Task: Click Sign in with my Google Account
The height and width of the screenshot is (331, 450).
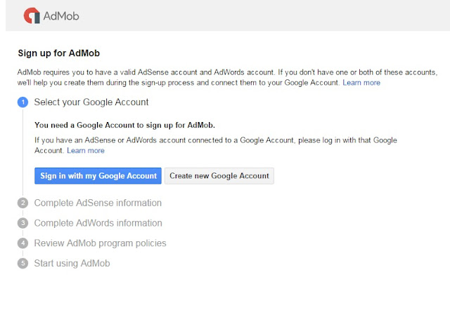Action: 98,176
